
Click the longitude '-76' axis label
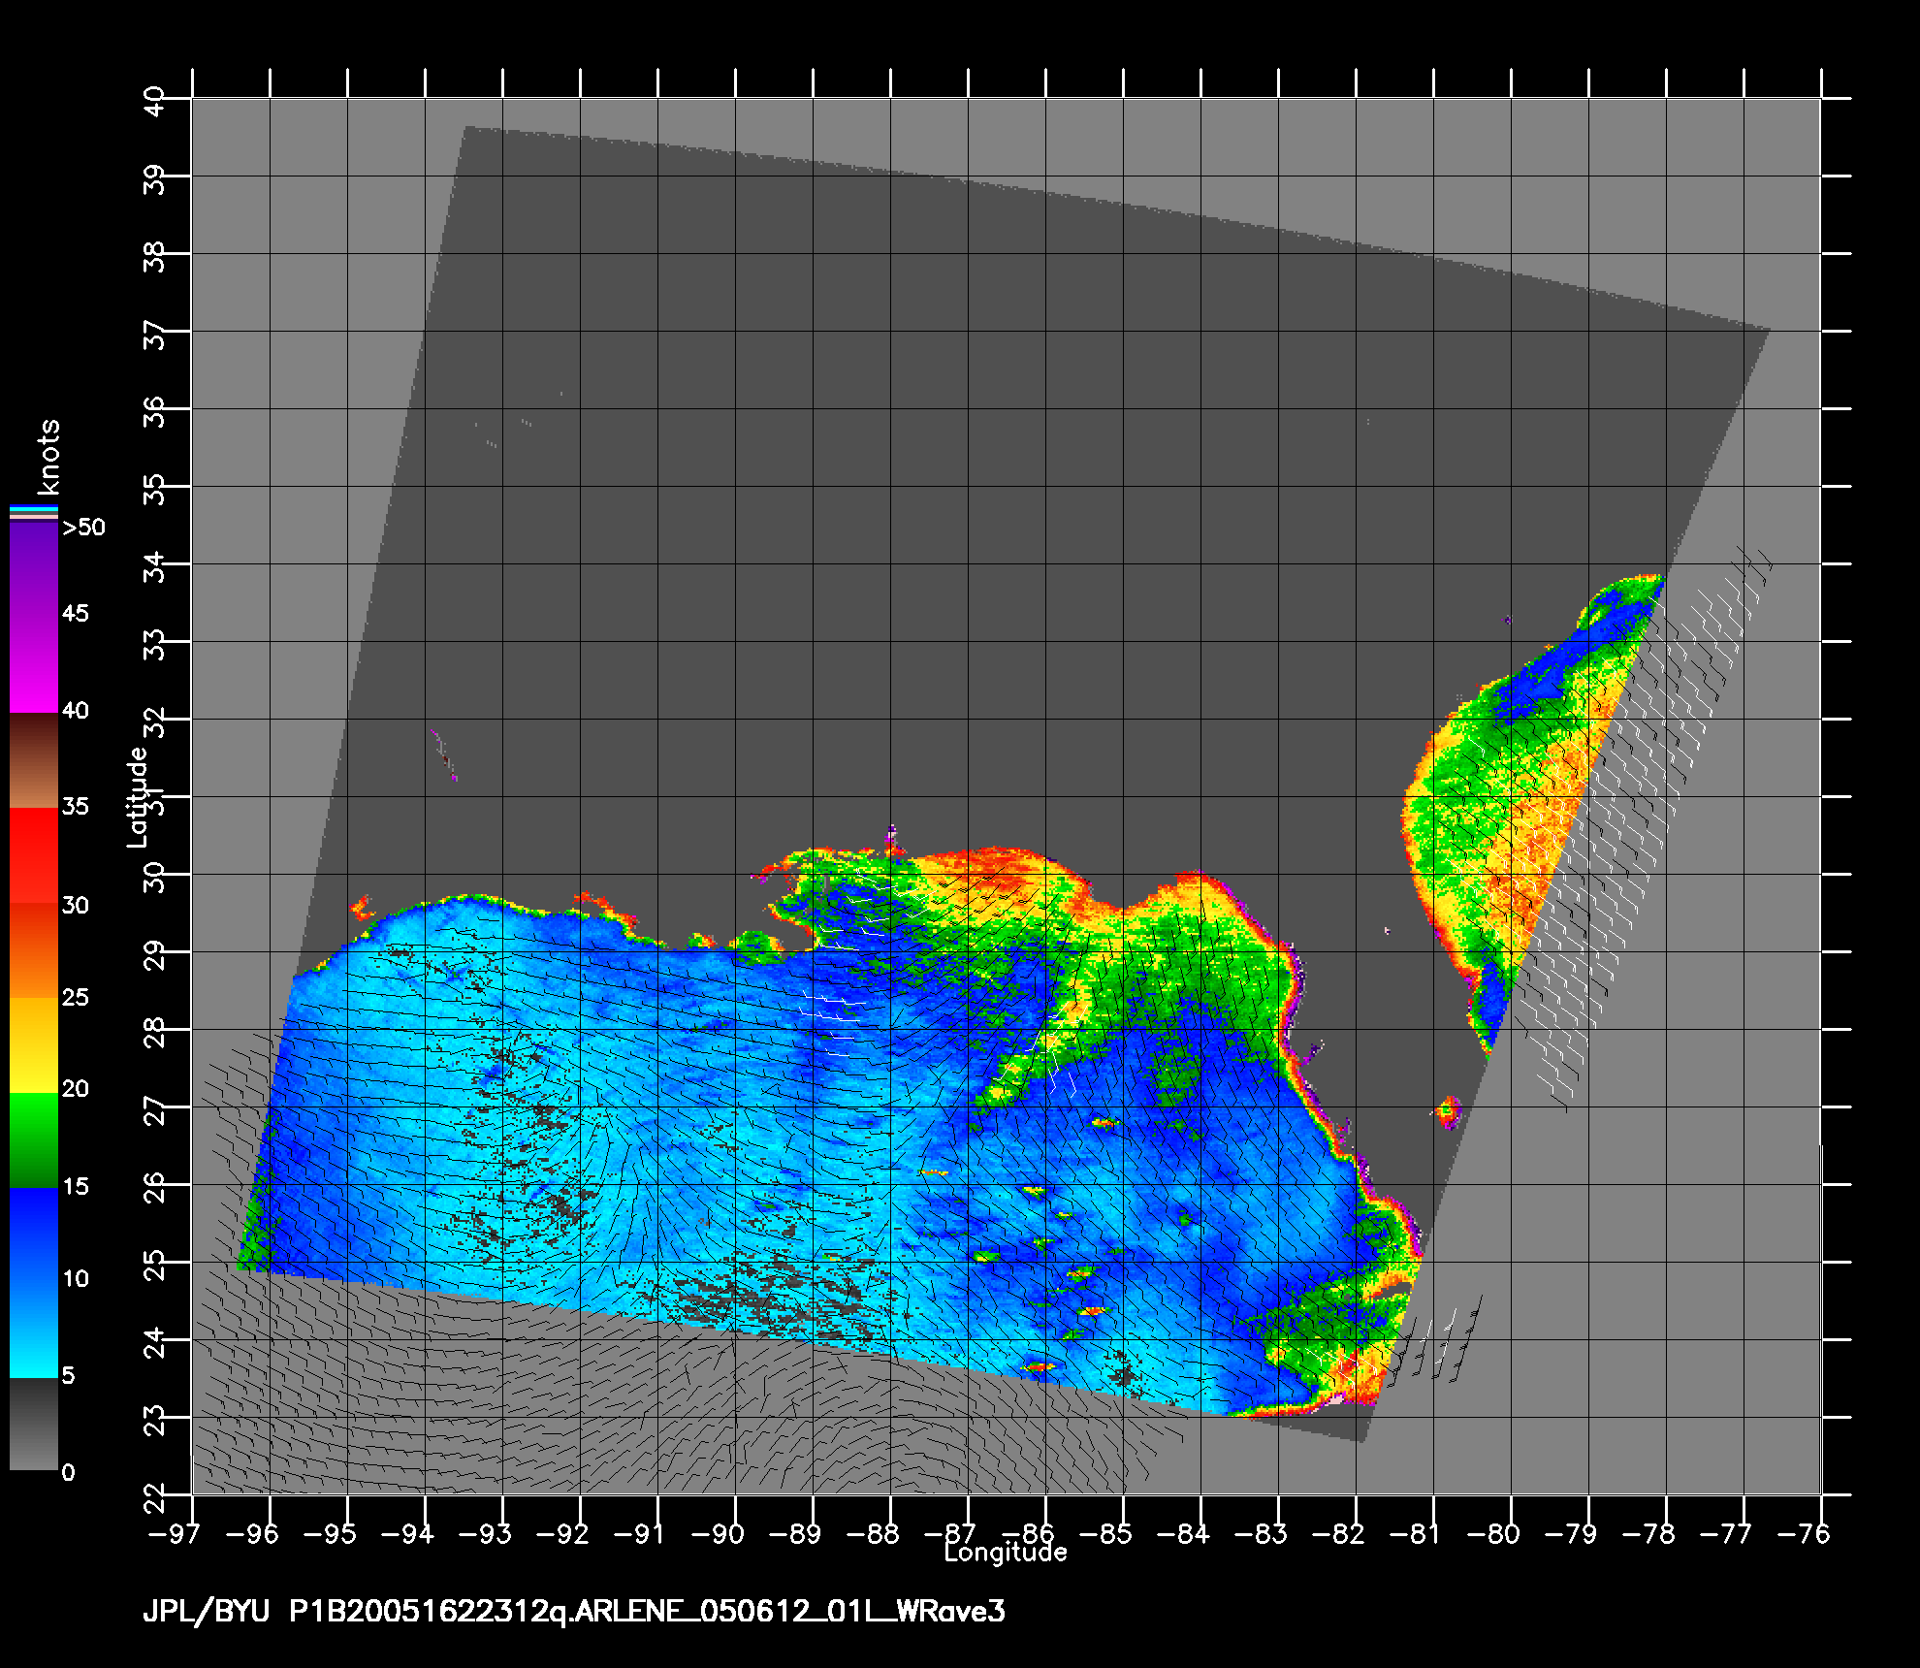click(1806, 1533)
